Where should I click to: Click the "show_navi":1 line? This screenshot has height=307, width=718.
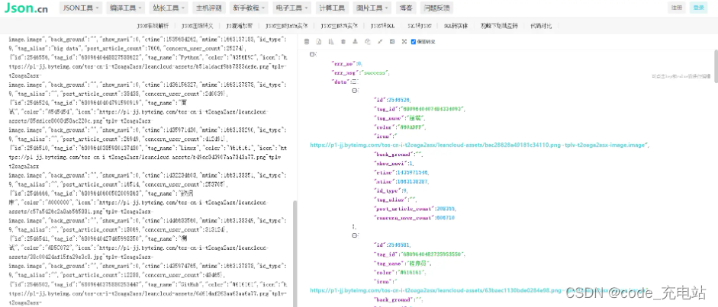394,163
